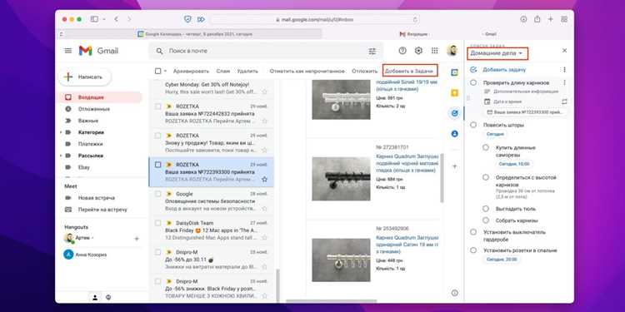The height and width of the screenshot is (312, 625).
Task: Check the DaisyDisk Team email checkbox
Action: pyautogui.click(x=157, y=223)
